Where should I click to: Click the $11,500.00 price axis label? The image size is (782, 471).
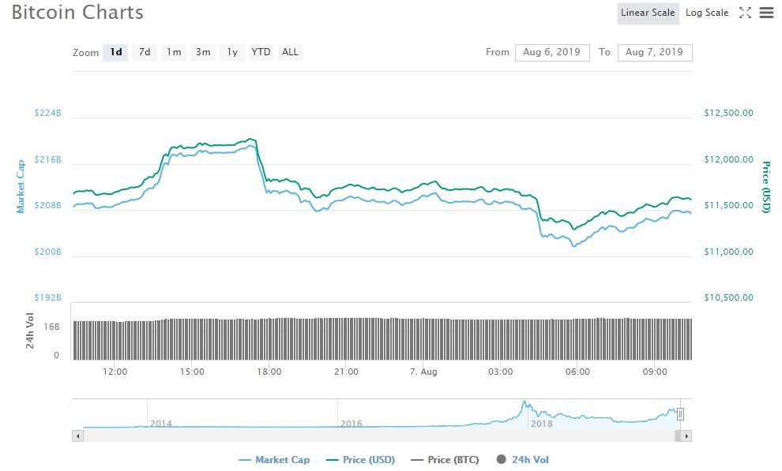point(728,206)
